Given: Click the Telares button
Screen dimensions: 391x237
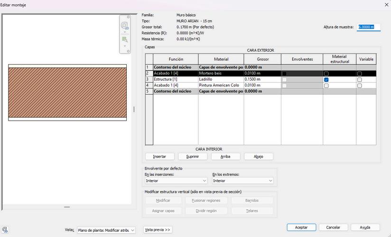Looking at the screenshot, I should (252, 211).
